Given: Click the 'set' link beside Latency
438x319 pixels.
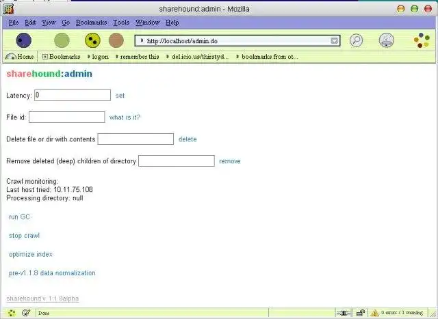Looking at the screenshot, I should point(120,96).
